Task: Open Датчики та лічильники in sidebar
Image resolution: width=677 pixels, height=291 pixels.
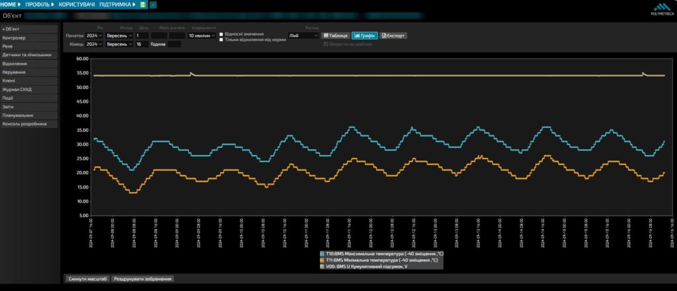Action: (29, 55)
